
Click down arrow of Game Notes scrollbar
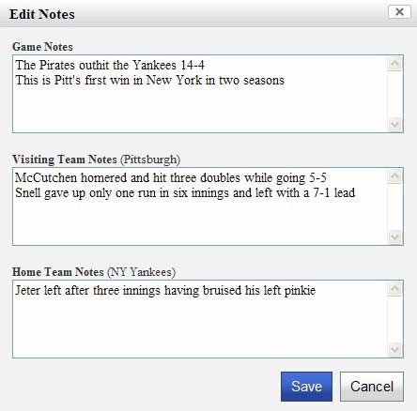click(x=394, y=124)
